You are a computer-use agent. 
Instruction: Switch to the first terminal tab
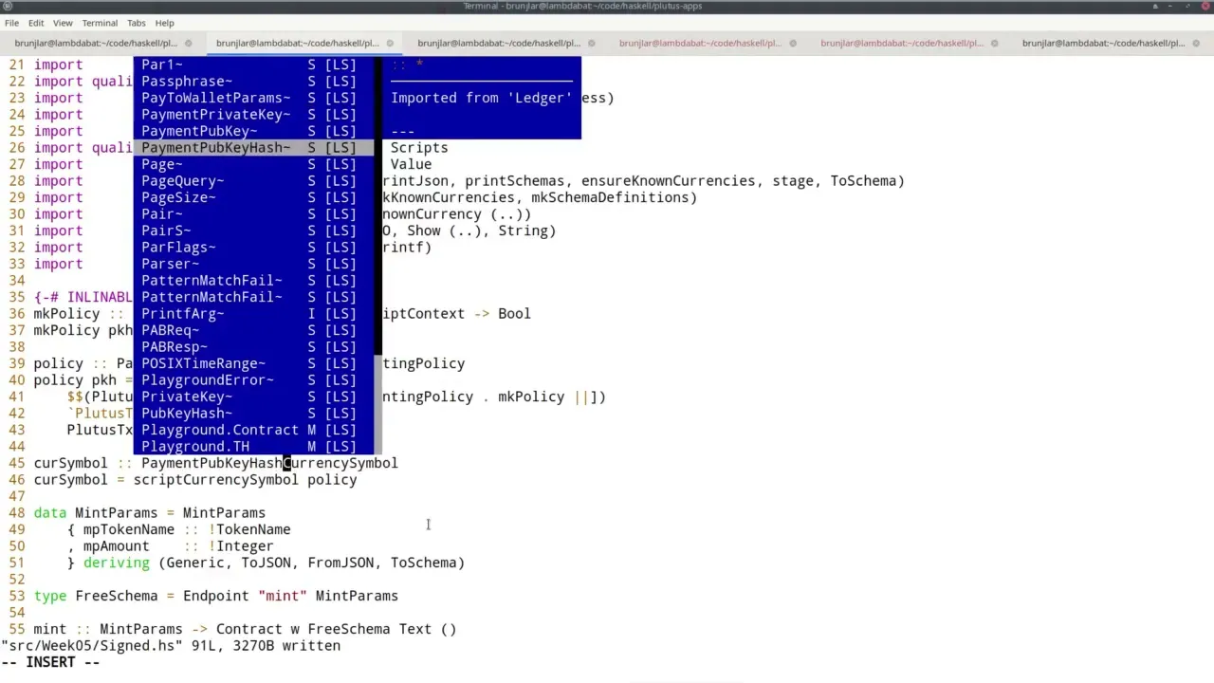click(x=95, y=43)
